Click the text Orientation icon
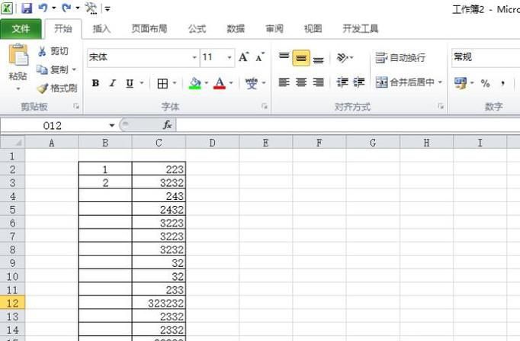Image resolution: width=520 pixels, height=341 pixels. [x=342, y=58]
